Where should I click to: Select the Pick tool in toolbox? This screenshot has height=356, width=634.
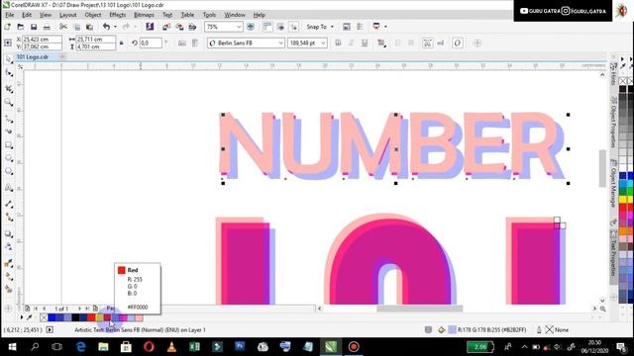pyautogui.click(x=9, y=59)
